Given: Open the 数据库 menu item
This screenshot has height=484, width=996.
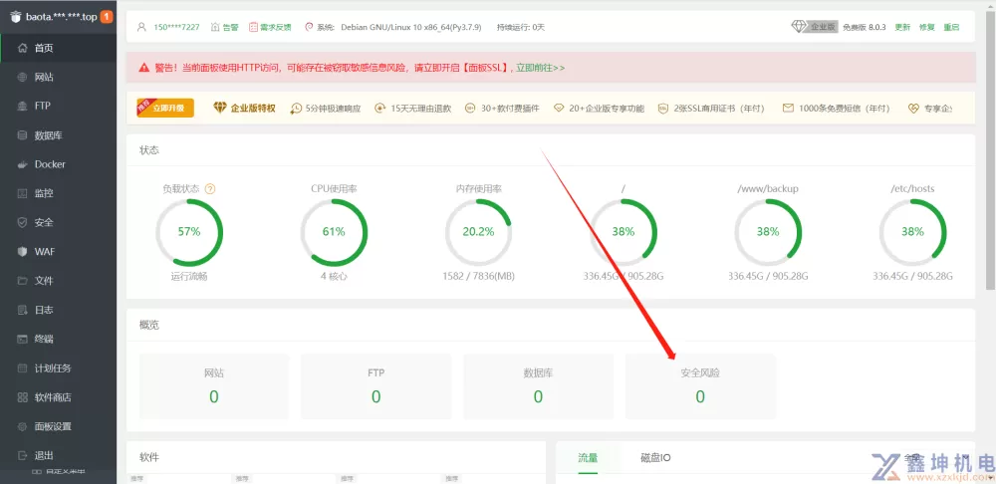Looking at the screenshot, I should [59, 135].
